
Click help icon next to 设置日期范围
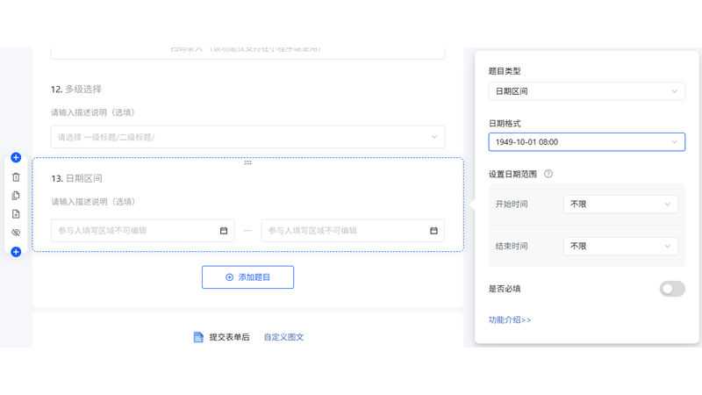pyautogui.click(x=548, y=174)
